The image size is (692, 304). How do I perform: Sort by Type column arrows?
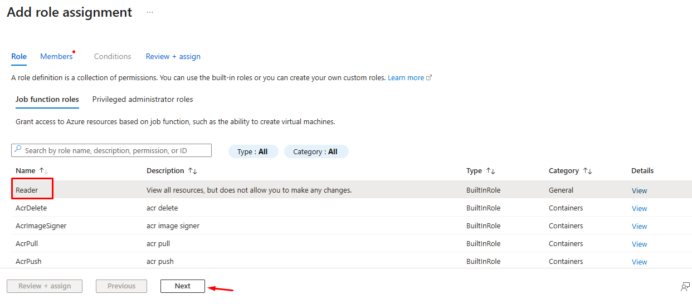(x=490, y=171)
